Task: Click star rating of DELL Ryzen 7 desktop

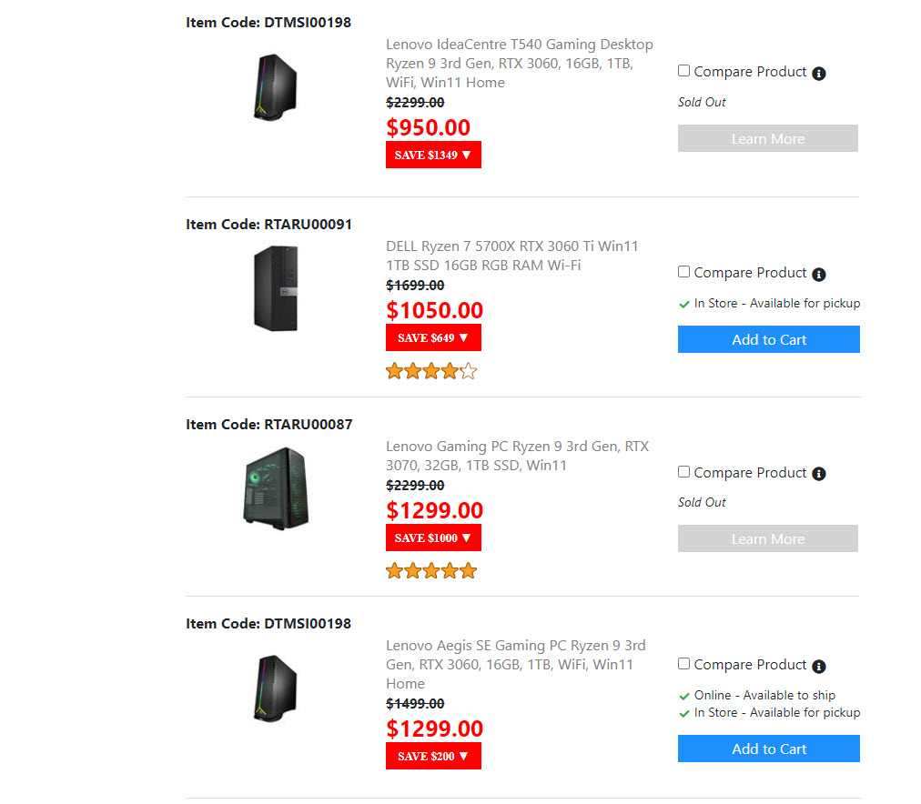Action: click(431, 371)
